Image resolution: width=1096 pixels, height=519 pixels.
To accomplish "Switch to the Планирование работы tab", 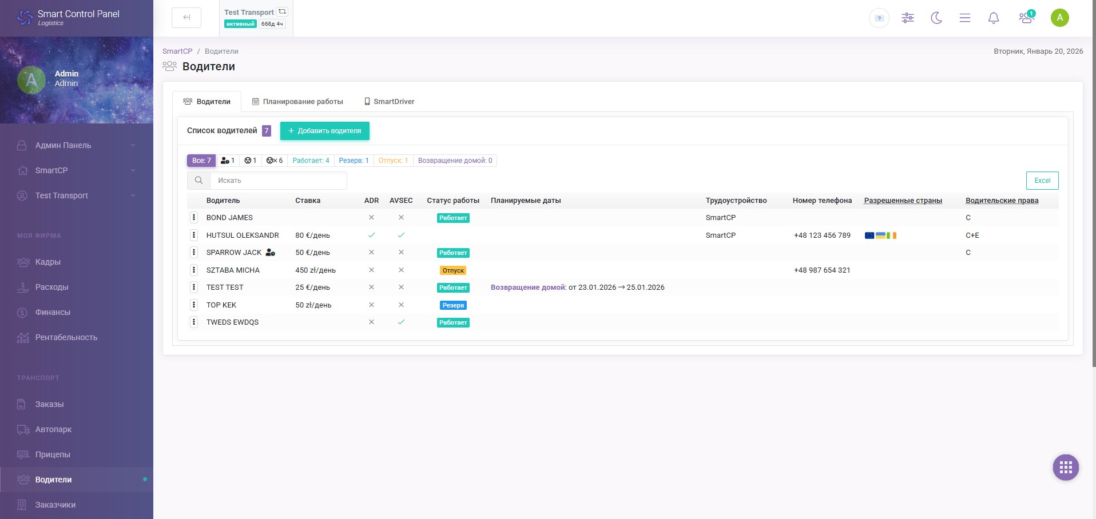I will pyautogui.click(x=297, y=102).
